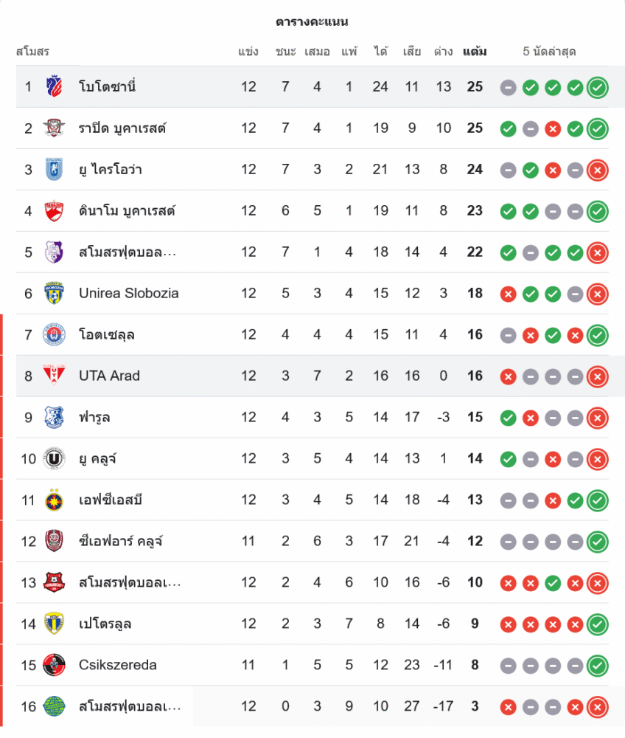Click the UTA Arad club crest

(x=54, y=376)
